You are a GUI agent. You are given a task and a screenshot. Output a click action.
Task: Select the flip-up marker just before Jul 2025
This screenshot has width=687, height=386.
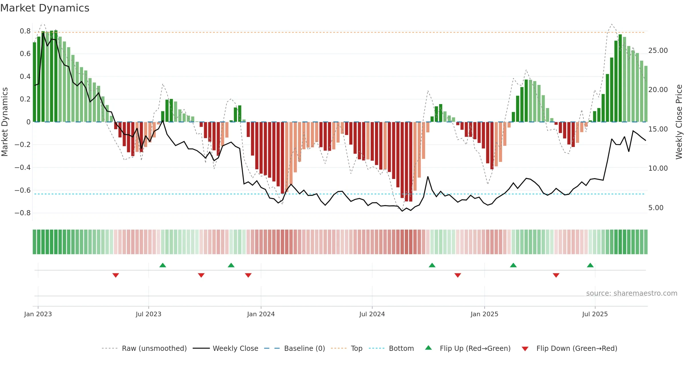pos(590,265)
